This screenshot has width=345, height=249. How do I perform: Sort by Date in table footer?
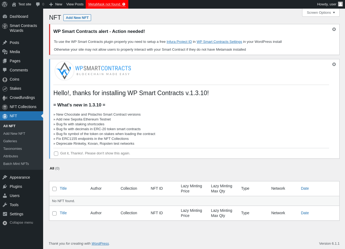305,213
